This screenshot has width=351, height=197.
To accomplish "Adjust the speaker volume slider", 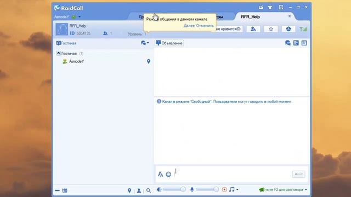I will (x=174, y=189).
